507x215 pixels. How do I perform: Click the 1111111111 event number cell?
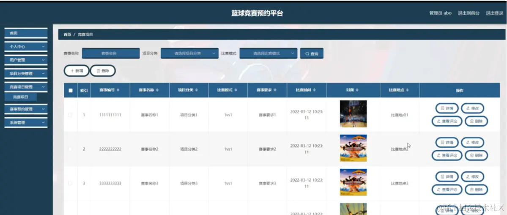point(110,115)
